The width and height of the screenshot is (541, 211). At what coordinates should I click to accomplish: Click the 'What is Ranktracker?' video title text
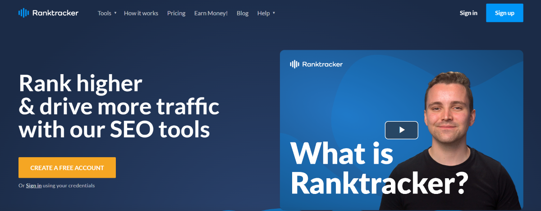[x=380, y=168]
